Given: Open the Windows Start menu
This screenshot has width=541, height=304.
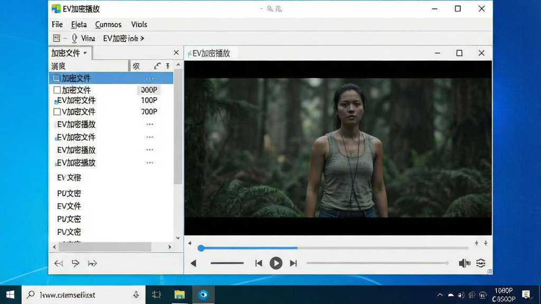Looking at the screenshot, I should 11,294.
